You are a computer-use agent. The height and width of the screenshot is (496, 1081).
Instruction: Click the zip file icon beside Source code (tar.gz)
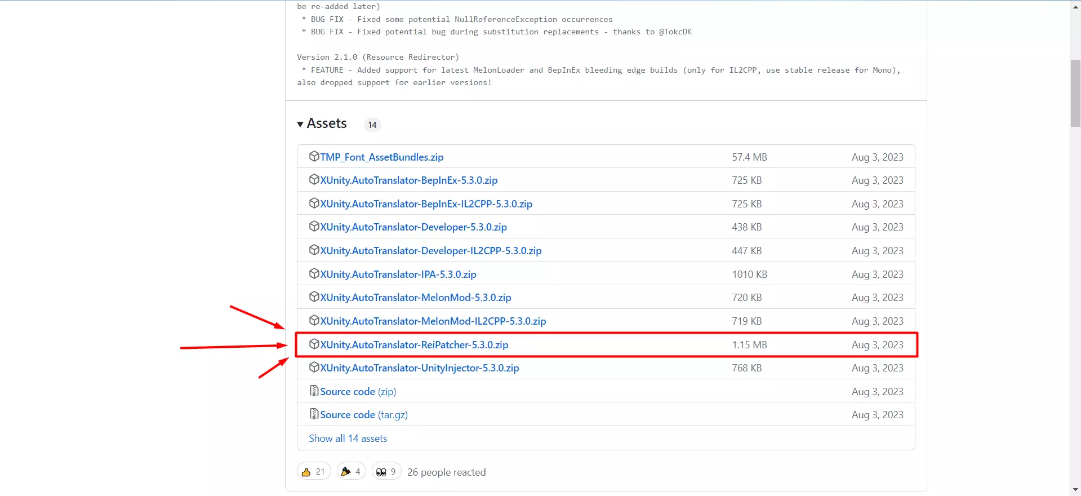[x=314, y=414]
